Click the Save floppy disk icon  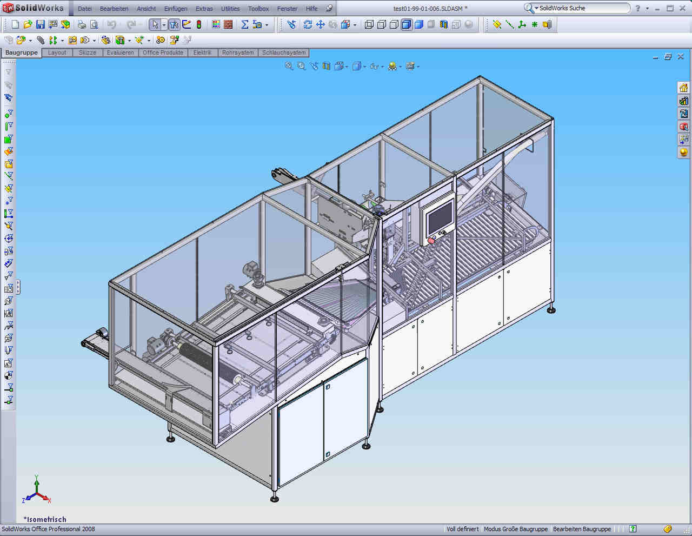[x=41, y=24]
